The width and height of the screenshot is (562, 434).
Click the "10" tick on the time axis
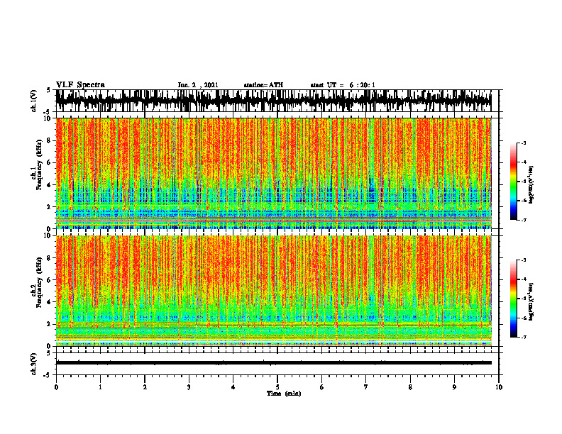[499, 387]
